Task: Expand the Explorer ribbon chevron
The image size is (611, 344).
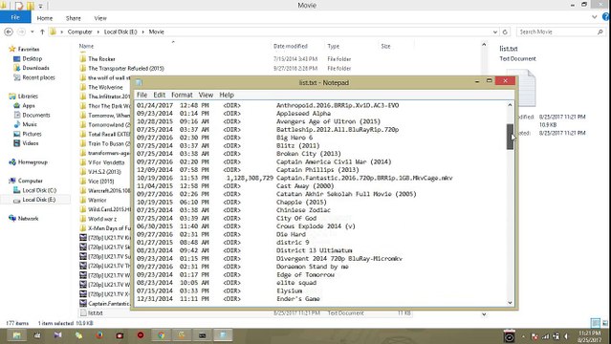Action: tap(594, 17)
